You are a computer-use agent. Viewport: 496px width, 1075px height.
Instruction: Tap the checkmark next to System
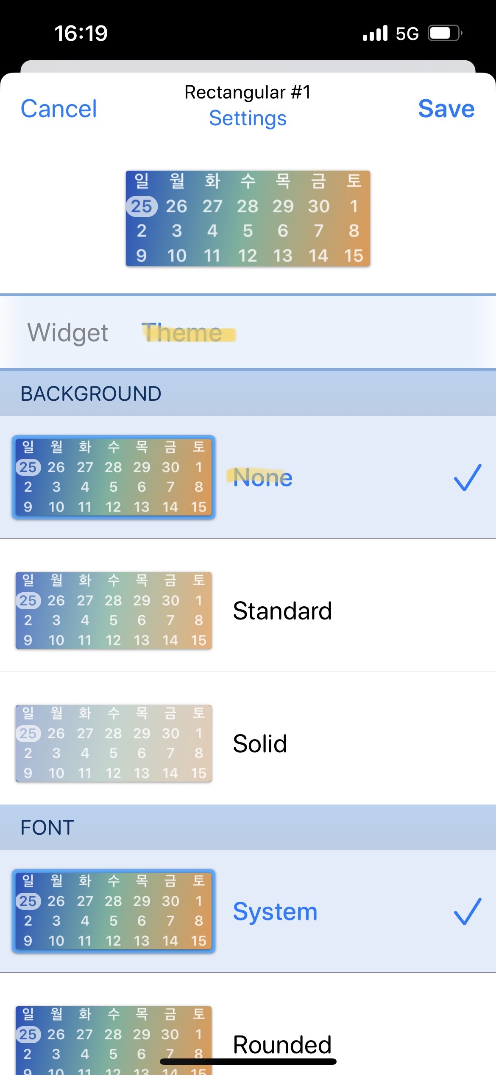pos(467,912)
